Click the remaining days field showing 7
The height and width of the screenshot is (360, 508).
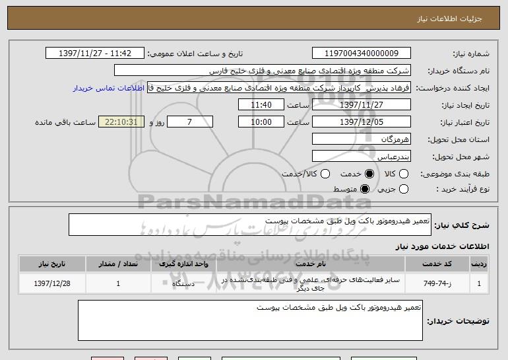point(190,122)
